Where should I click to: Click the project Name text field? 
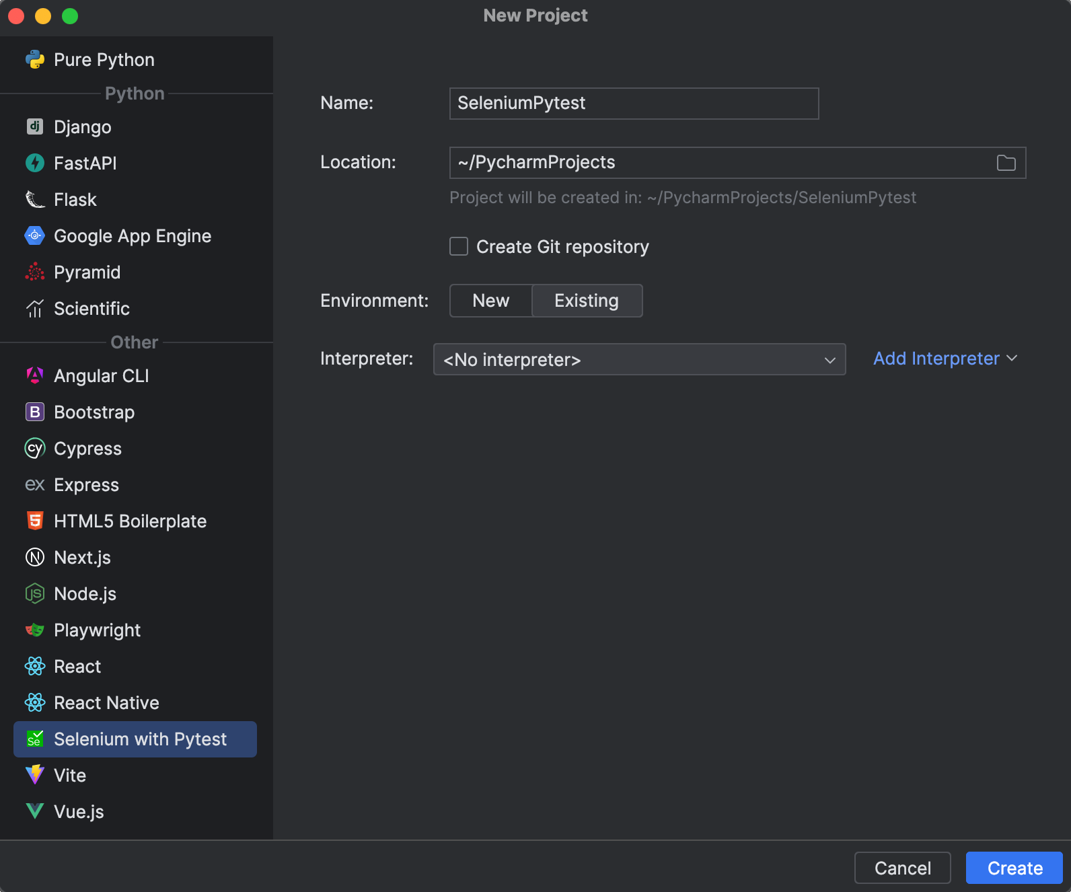pos(634,104)
